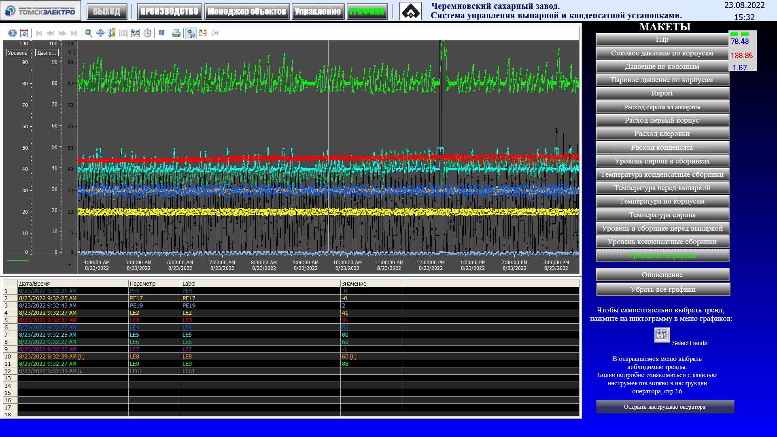
Task: Toggle the Оповещение notification button
Action: (x=662, y=275)
